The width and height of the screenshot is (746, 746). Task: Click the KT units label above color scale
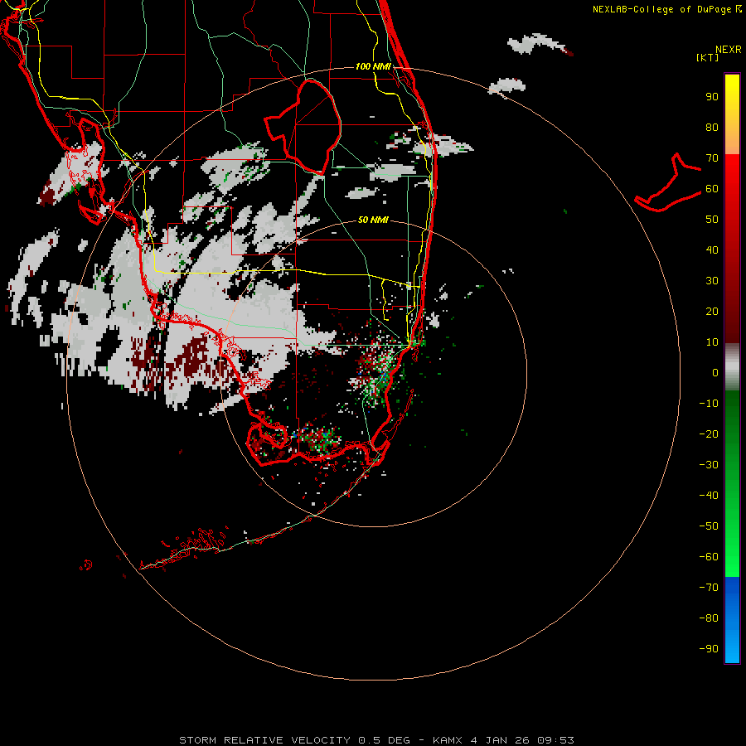pyautogui.click(x=708, y=57)
